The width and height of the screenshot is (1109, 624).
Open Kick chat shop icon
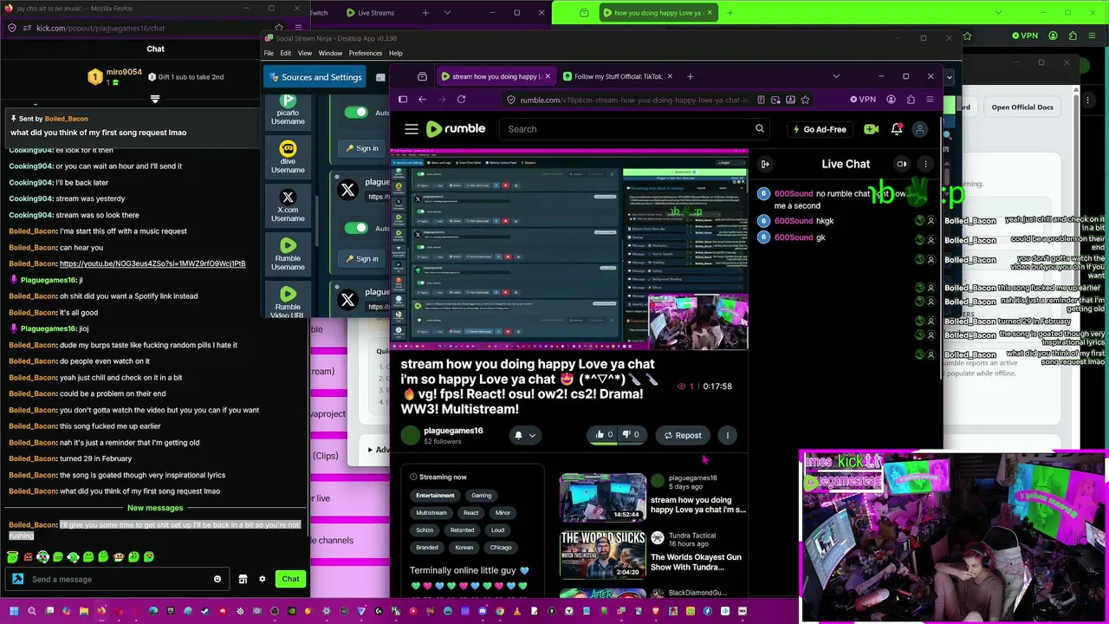pos(243,579)
